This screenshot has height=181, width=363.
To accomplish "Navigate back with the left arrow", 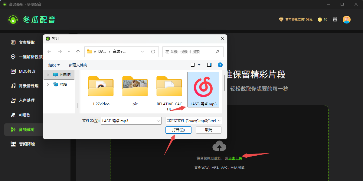I will point(49,52).
